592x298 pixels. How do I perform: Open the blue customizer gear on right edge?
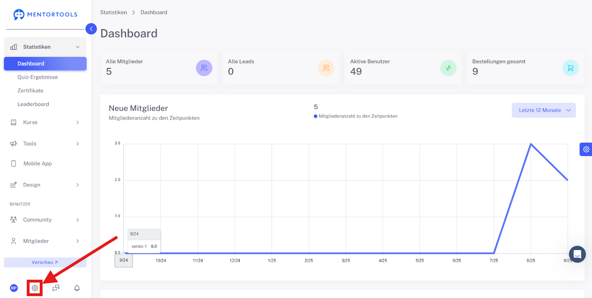click(x=586, y=150)
